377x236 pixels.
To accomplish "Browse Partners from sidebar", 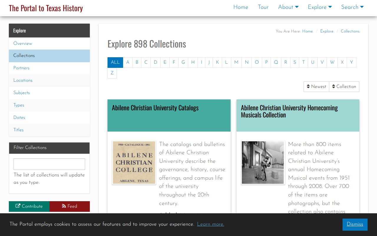I will [x=49, y=68].
